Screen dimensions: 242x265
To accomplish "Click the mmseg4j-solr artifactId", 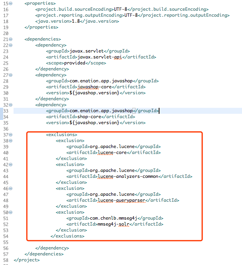I will (x=114, y=224).
